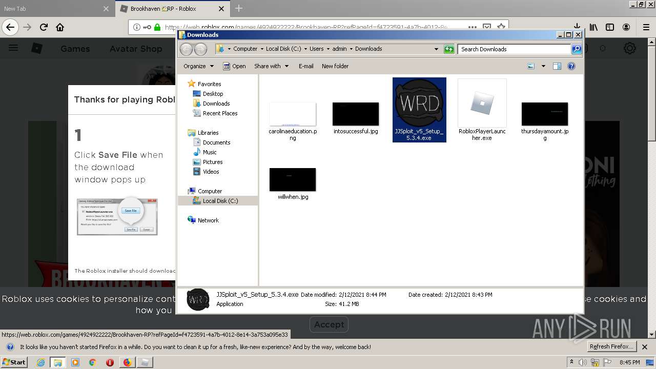The height and width of the screenshot is (369, 656).
Task: Go to Firefox home page
Action: 60,27
